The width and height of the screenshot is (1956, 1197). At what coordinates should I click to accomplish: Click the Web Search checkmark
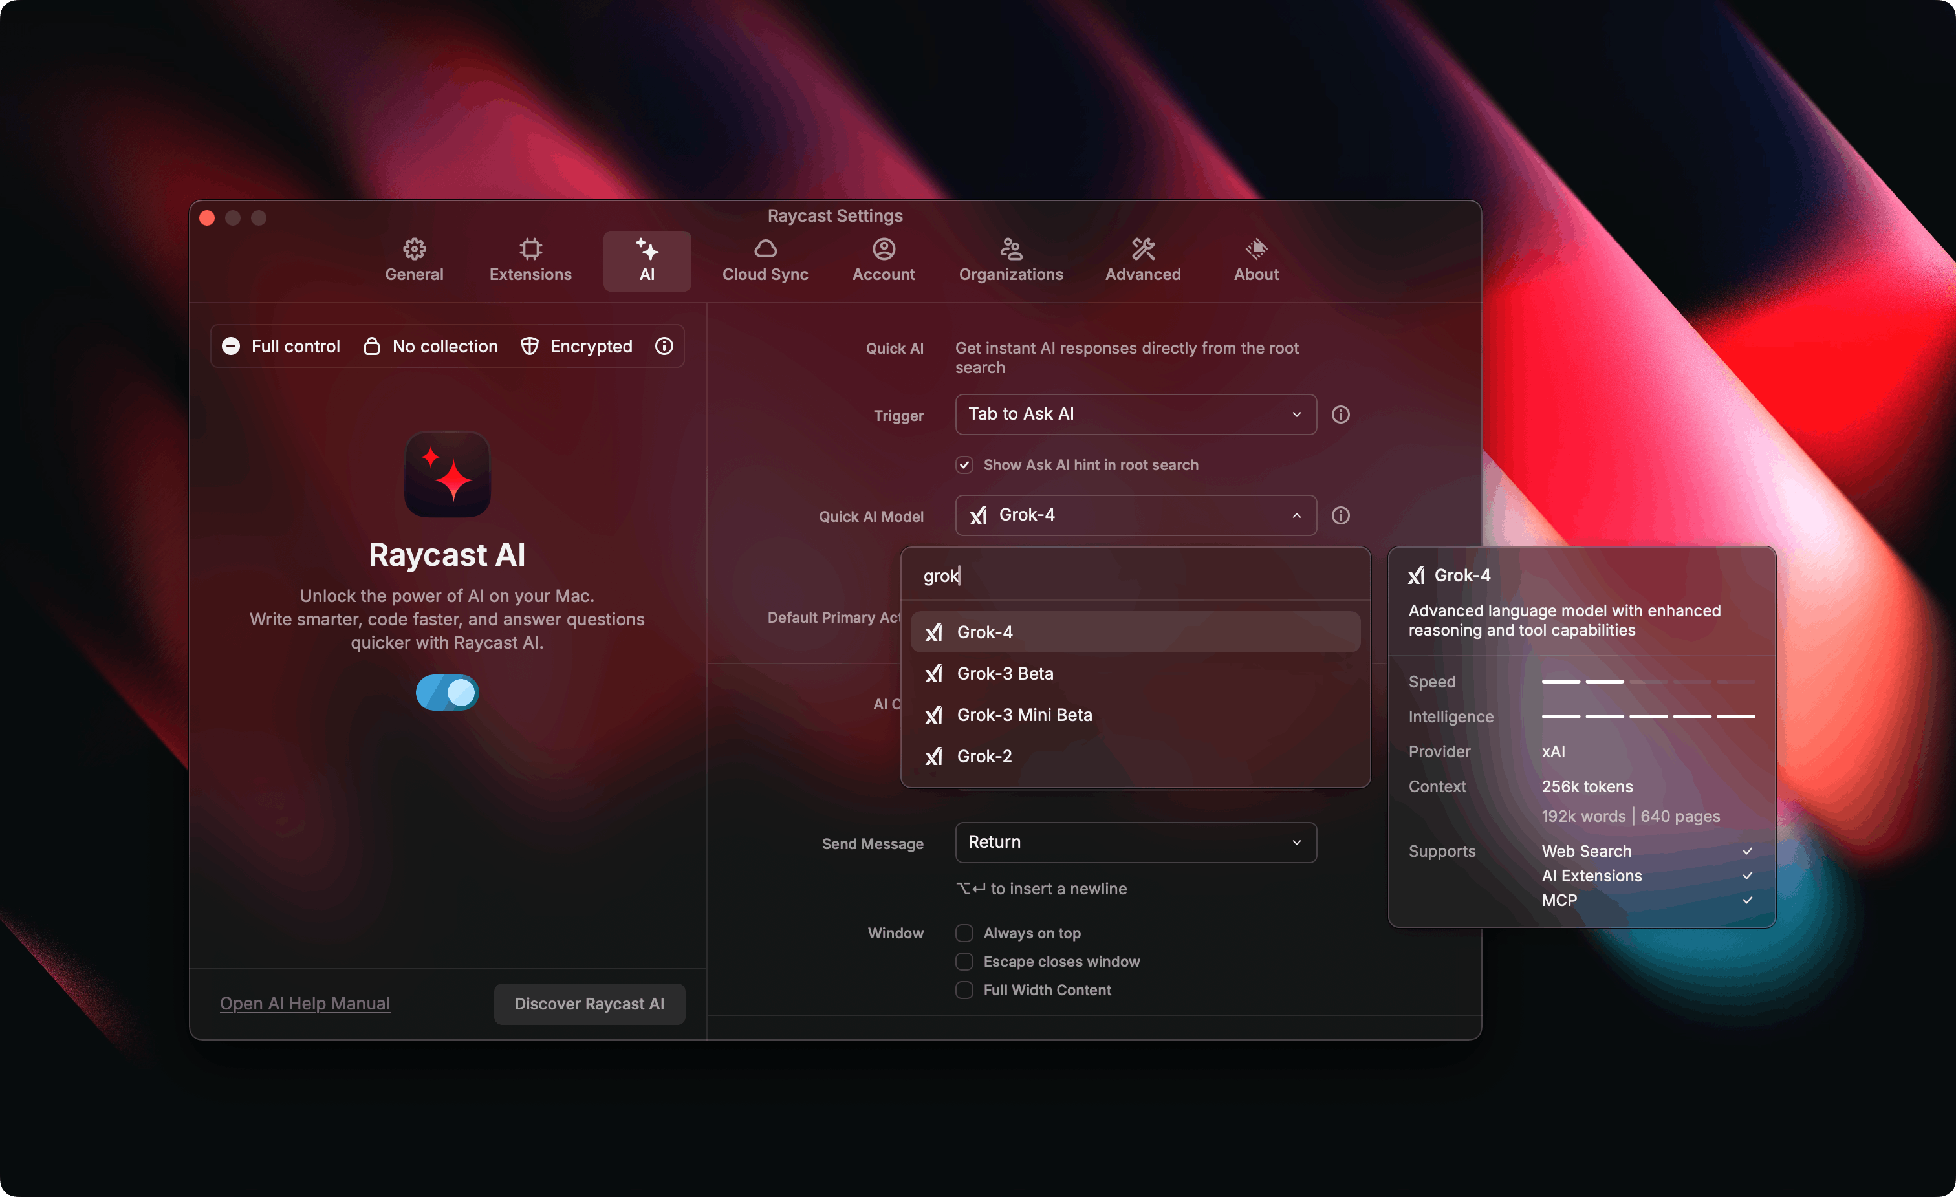pos(1747,851)
